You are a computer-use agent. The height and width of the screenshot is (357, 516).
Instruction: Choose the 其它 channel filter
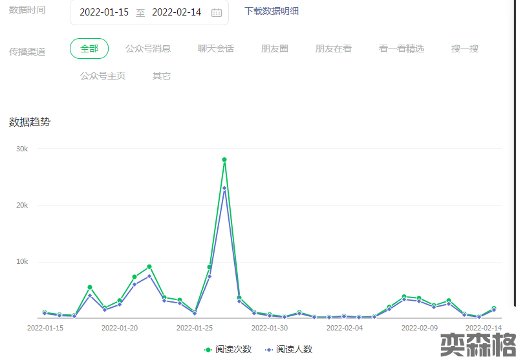[x=162, y=76]
